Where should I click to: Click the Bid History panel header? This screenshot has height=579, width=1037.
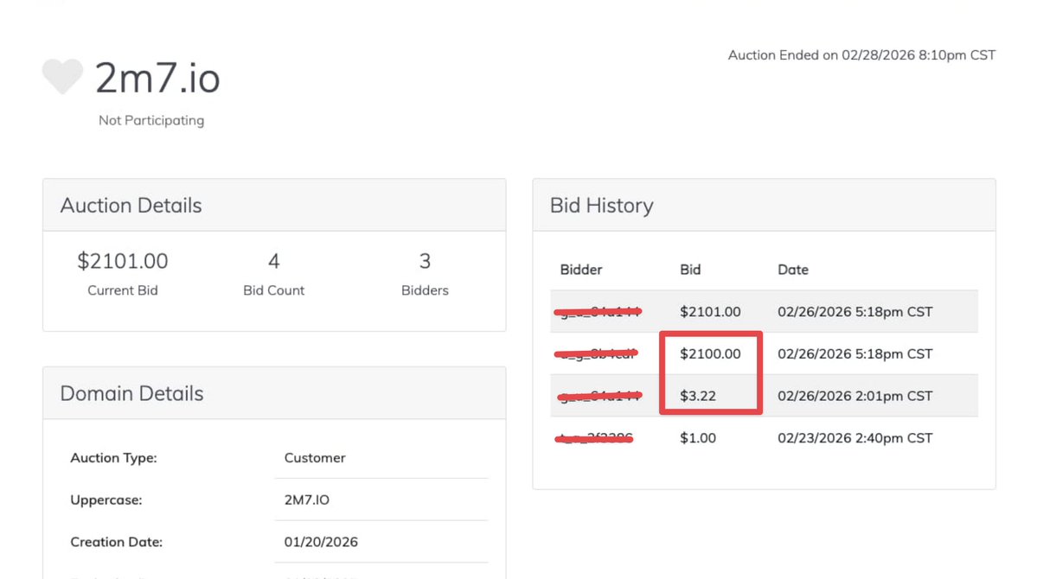pos(764,205)
